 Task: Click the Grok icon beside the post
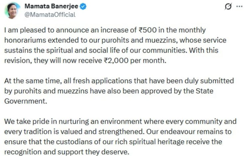pos(228,7)
